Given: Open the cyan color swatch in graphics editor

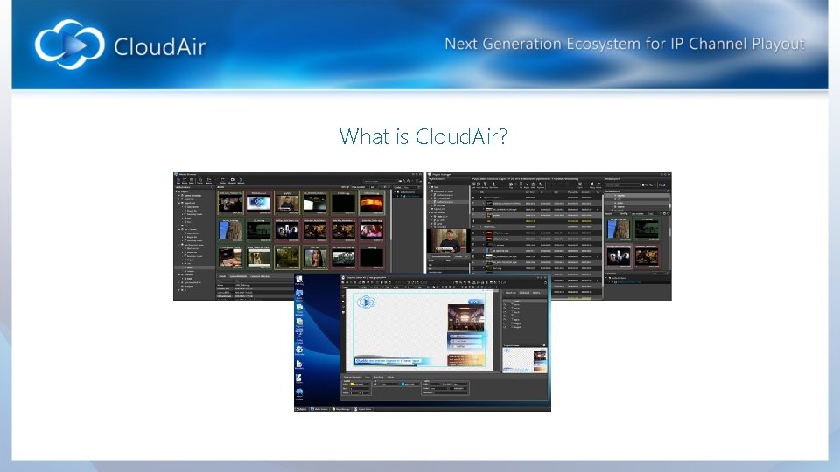Looking at the screenshot, I should coord(402,385).
